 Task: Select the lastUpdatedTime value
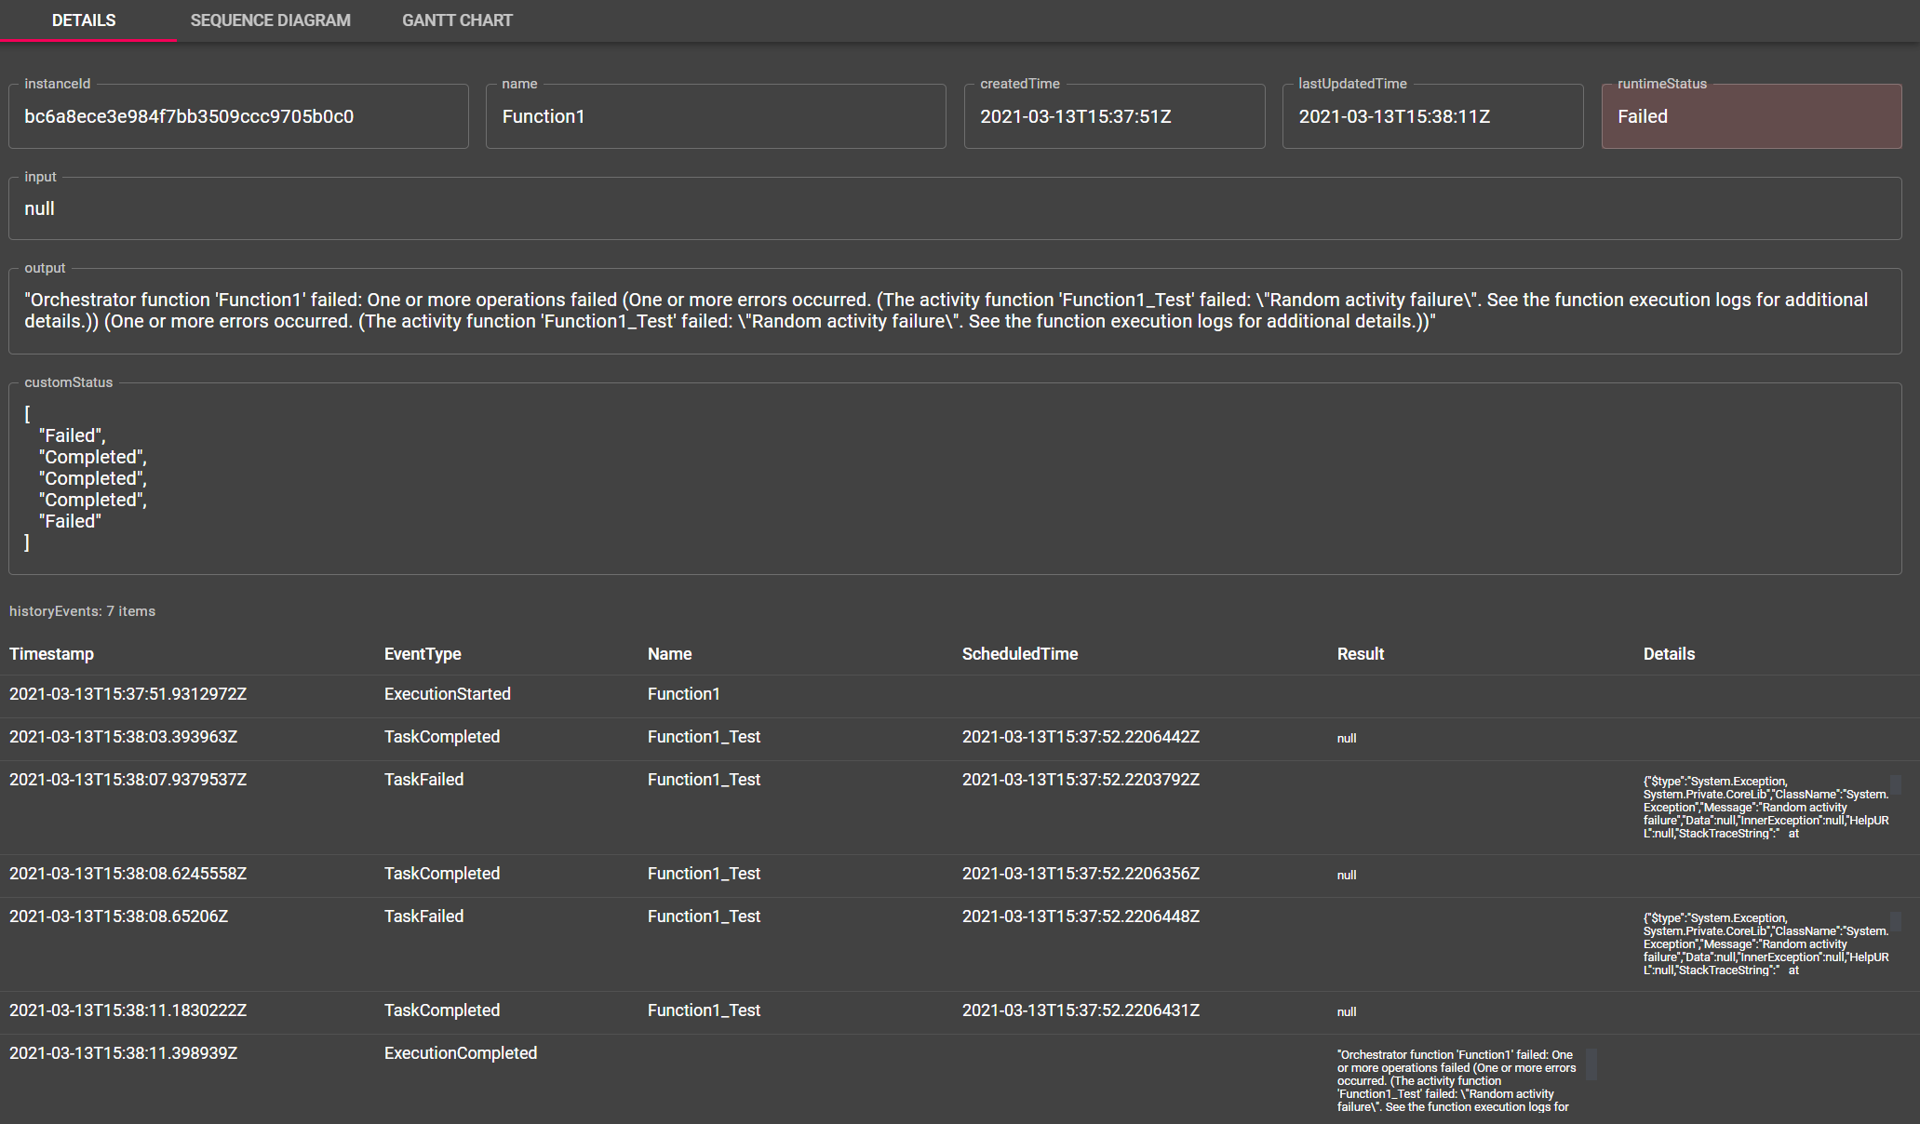click(x=1431, y=115)
